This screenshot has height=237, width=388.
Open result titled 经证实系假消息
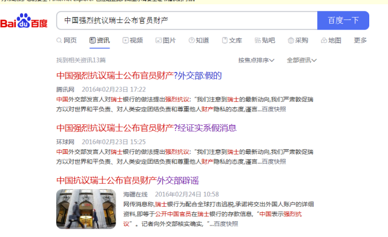146,128
